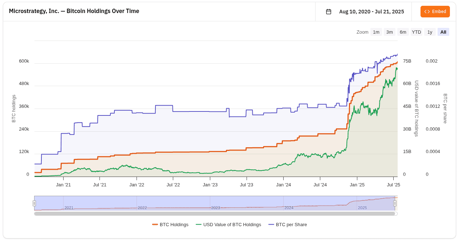Choose the YTD zoom option
The width and height of the screenshot is (459, 241).
click(417, 32)
